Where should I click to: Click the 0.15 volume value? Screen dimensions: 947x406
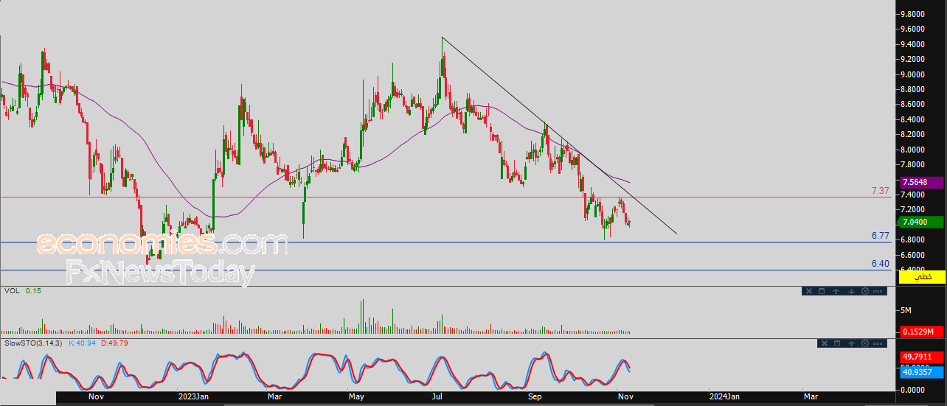[32, 291]
